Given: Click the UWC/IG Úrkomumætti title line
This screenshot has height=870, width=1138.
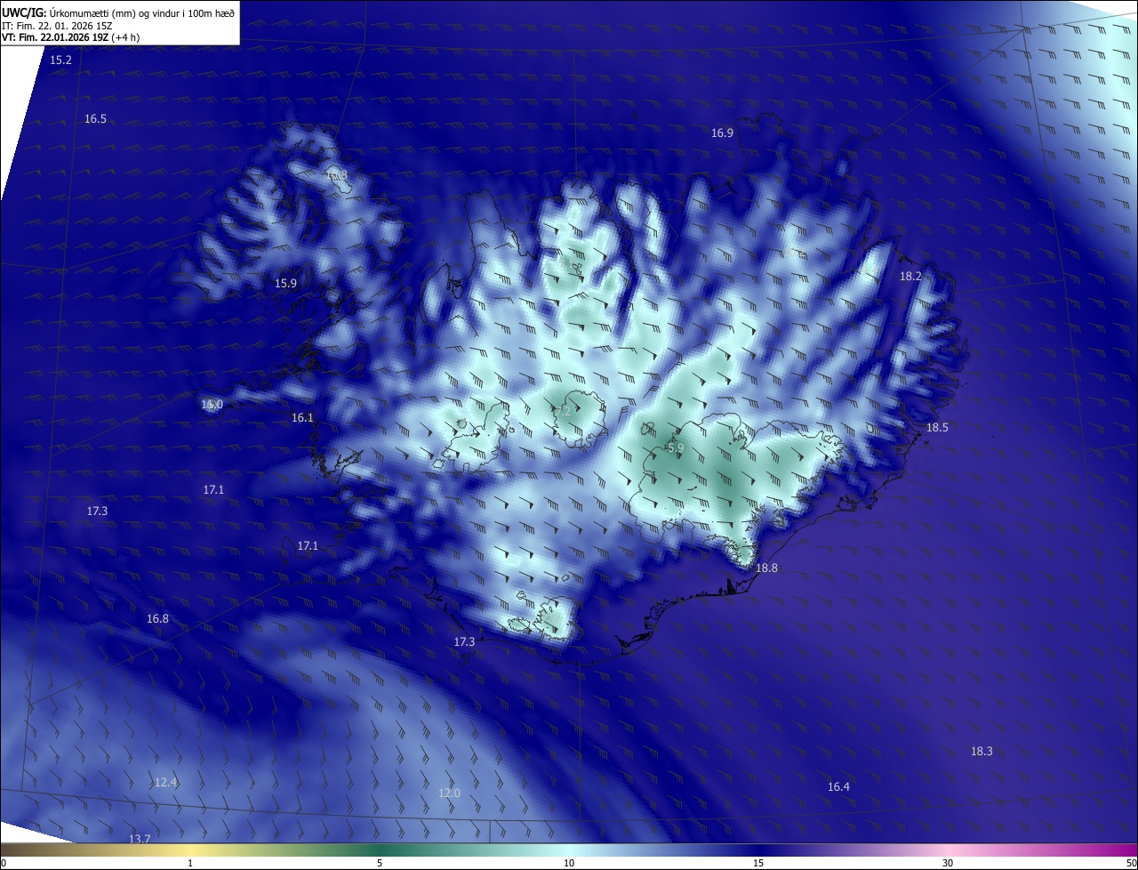Looking at the screenshot, I should [118, 12].
